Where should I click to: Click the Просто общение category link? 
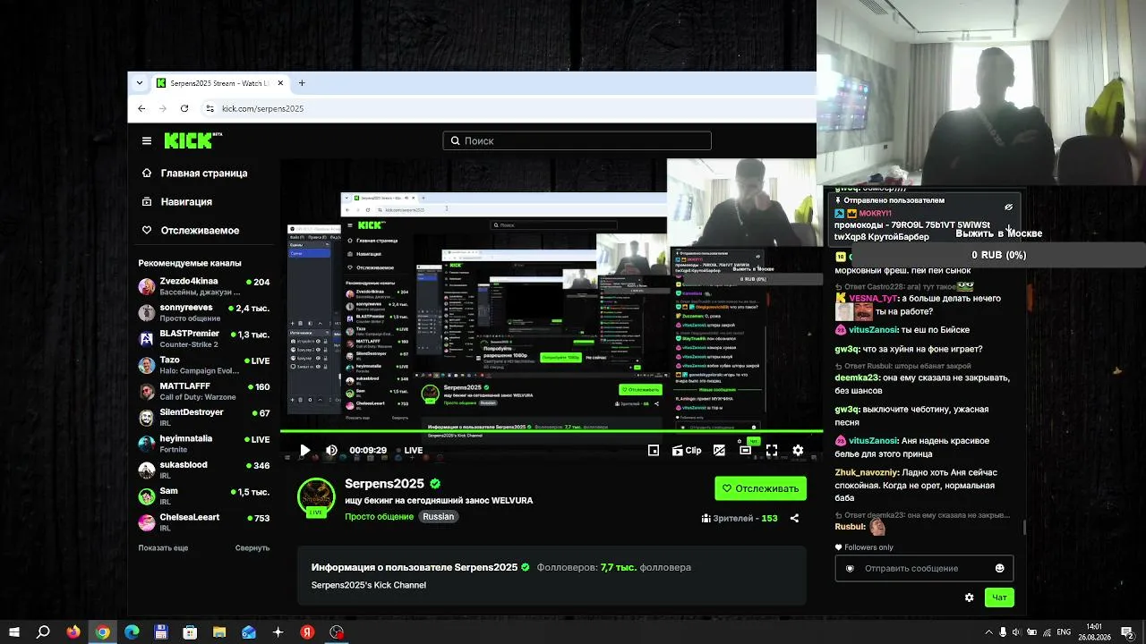380,517
